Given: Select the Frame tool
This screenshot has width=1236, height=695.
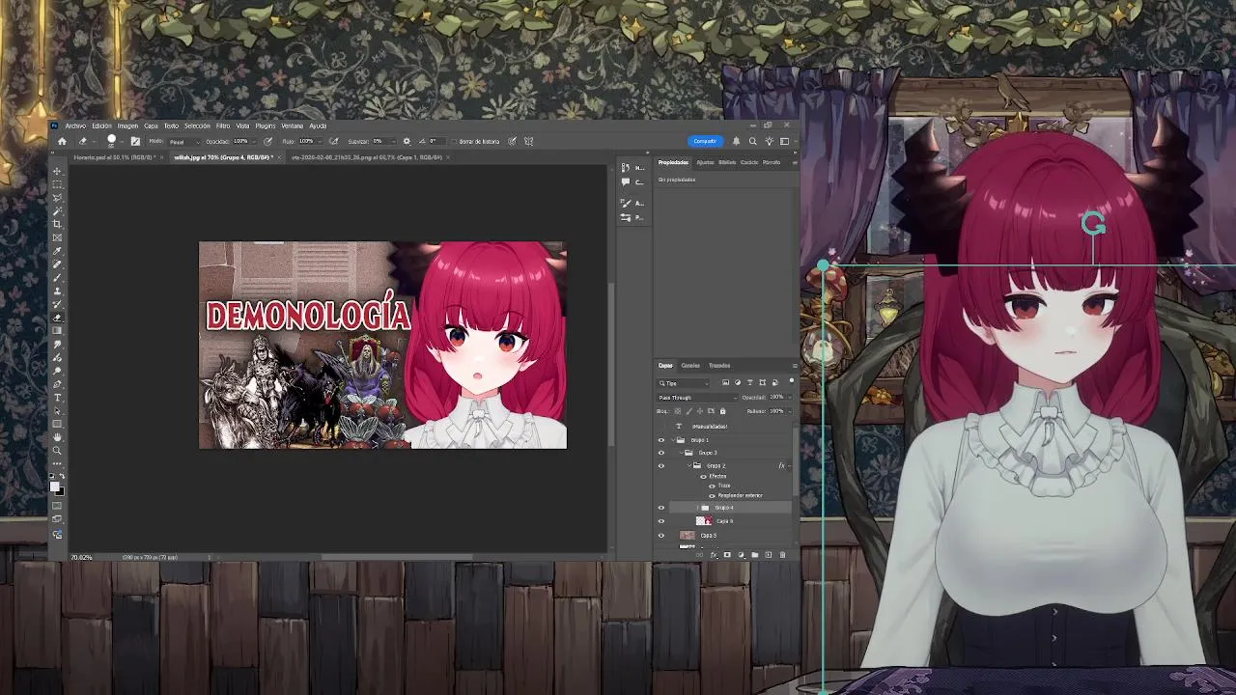Looking at the screenshot, I should (57, 236).
